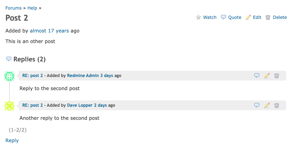This screenshot has width=293, height=152.
Task: Go to Forums in breadcrumb
Action: click(13, 8)
